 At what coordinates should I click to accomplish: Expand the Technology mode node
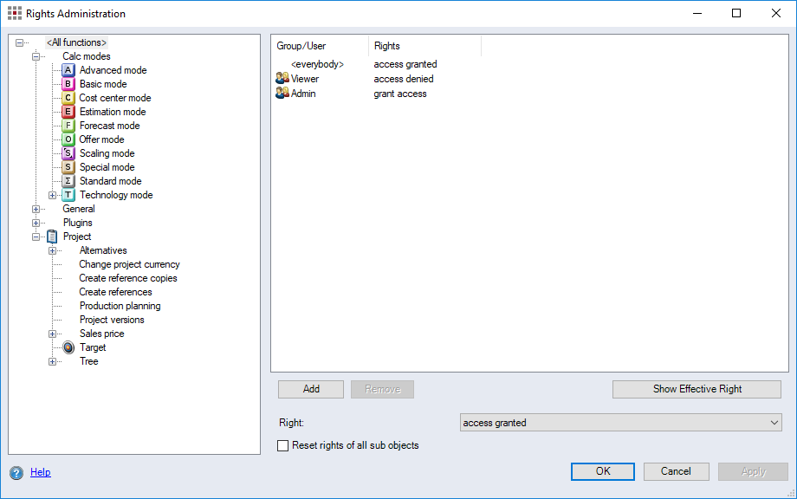[52, 195]
